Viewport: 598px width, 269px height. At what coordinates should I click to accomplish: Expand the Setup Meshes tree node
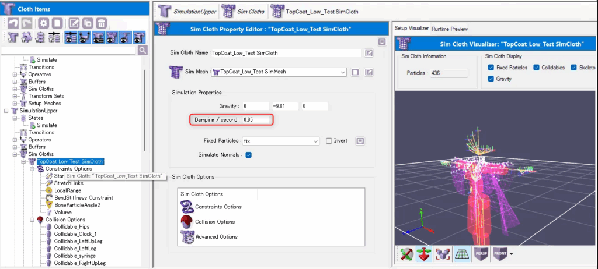pyautogui.click(x=15, y=103)
